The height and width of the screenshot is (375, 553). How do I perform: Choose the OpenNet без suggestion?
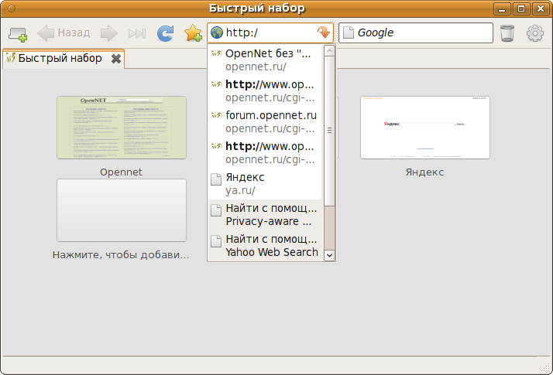(265, 60)
